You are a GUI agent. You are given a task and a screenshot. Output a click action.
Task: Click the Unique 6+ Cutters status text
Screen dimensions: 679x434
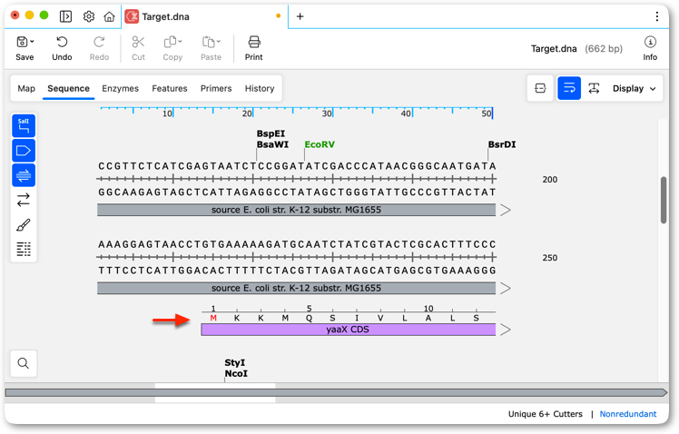pyautogui.click(x=546, y=414)
